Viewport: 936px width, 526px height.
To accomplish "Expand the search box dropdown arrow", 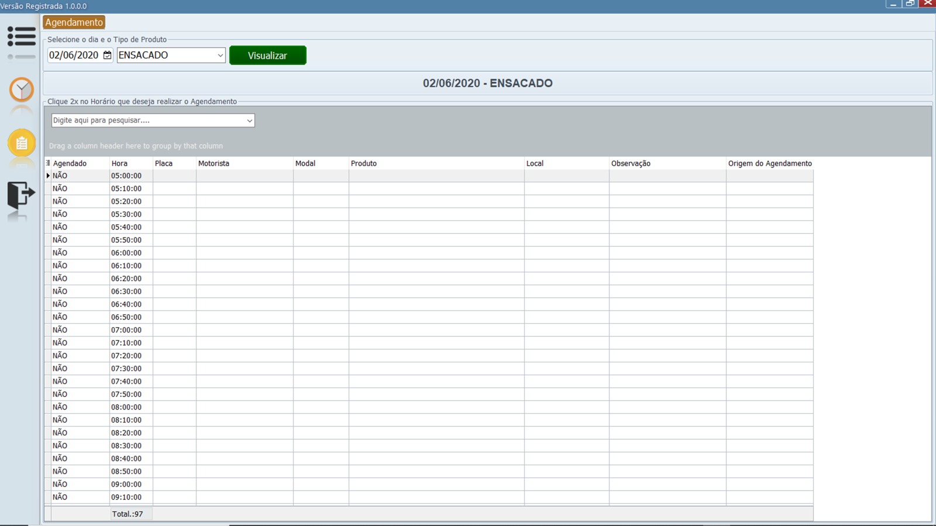I will tap(249, 120).
